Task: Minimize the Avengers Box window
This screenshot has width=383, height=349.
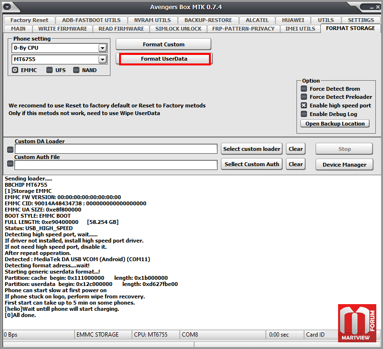Action: click(x=372, y=8)
